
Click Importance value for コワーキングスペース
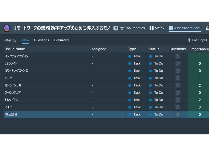point(200,71)
